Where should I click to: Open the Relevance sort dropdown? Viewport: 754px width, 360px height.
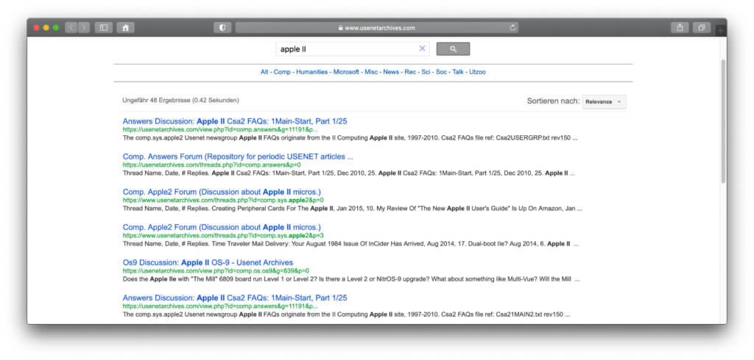tap(604, 101)
